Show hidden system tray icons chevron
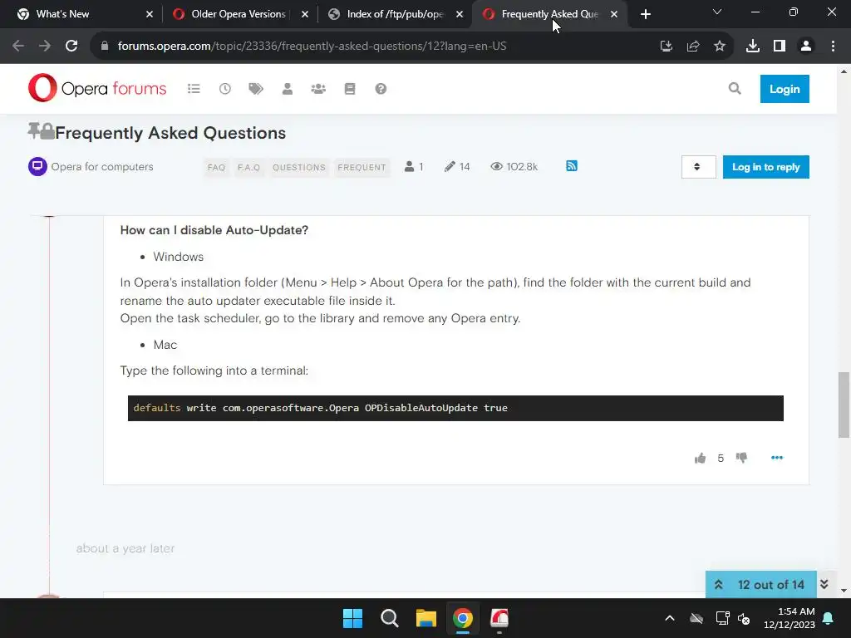This screenshot has width=851, height=638. pos(670,618)
